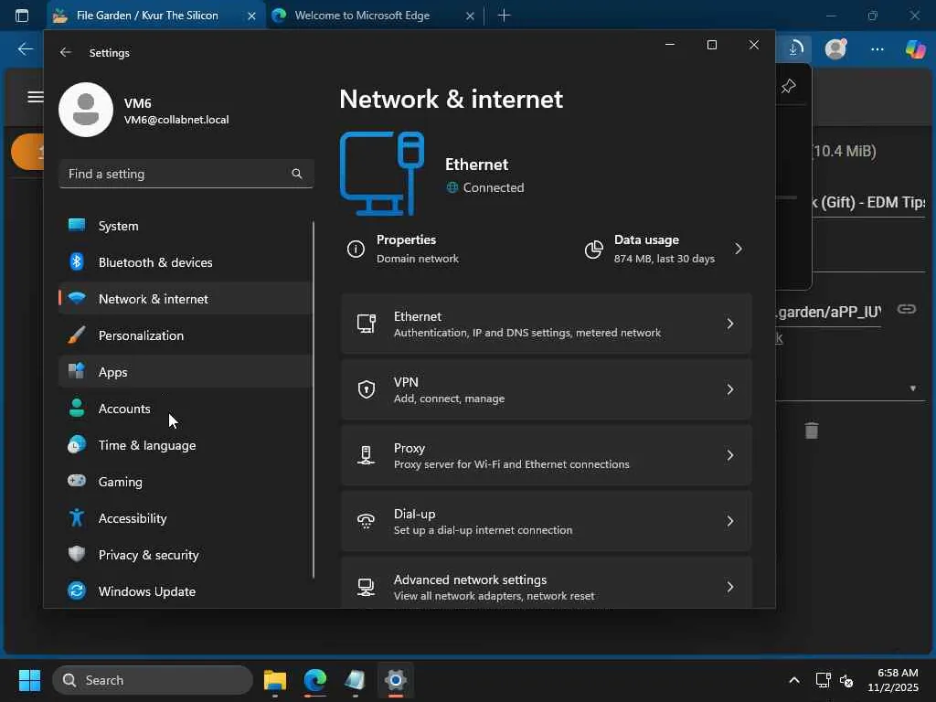This screenshot has height=702, width=936.
Task: Open Data usage details chevron
Action: pos(738,249)
